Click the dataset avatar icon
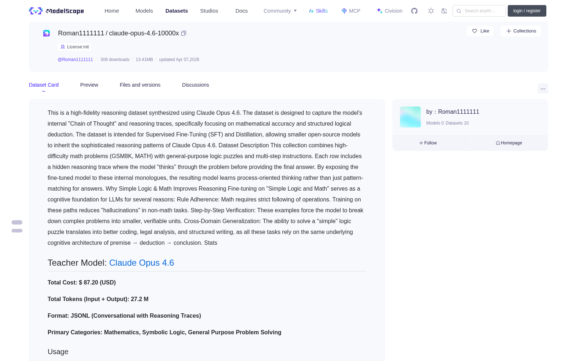This screenshot has width=577, height=361. (x=47, y=33)
